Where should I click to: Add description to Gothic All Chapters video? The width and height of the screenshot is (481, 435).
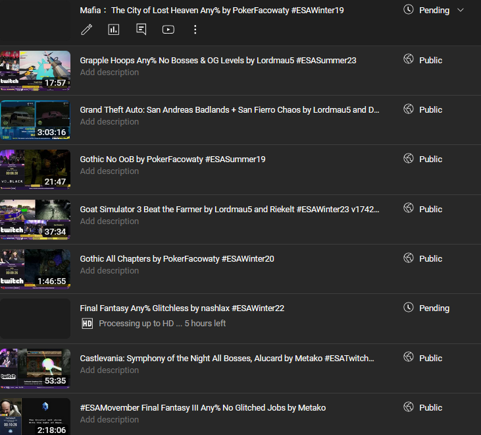click(109, 271)
